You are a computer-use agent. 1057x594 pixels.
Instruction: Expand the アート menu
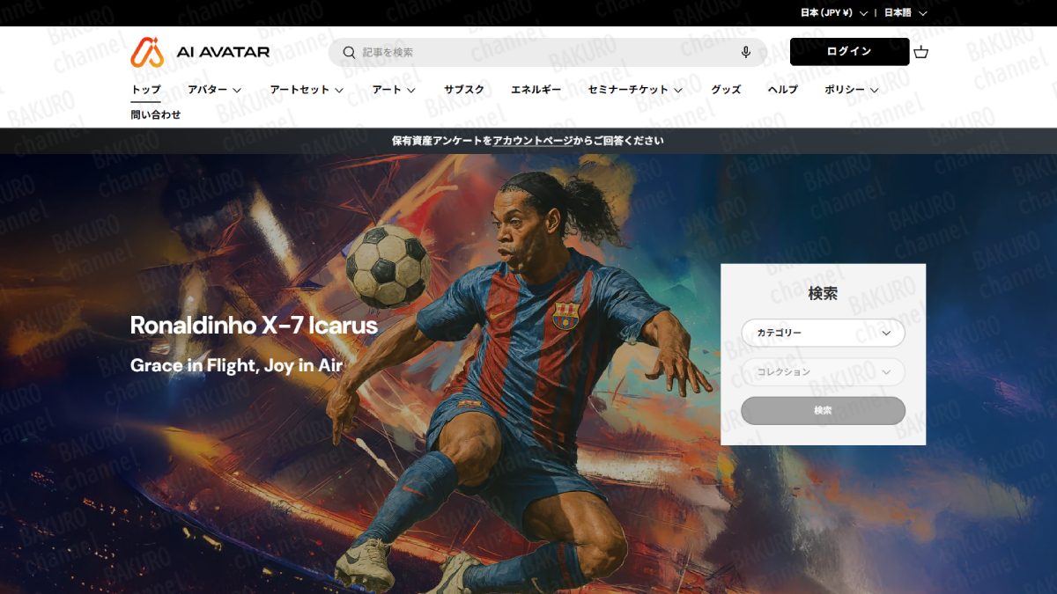tap(394, 90)
